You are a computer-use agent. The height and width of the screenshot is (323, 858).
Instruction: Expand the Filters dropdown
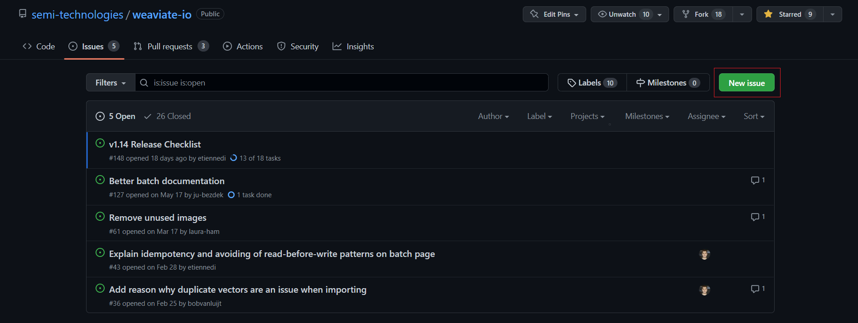[111, 83]
